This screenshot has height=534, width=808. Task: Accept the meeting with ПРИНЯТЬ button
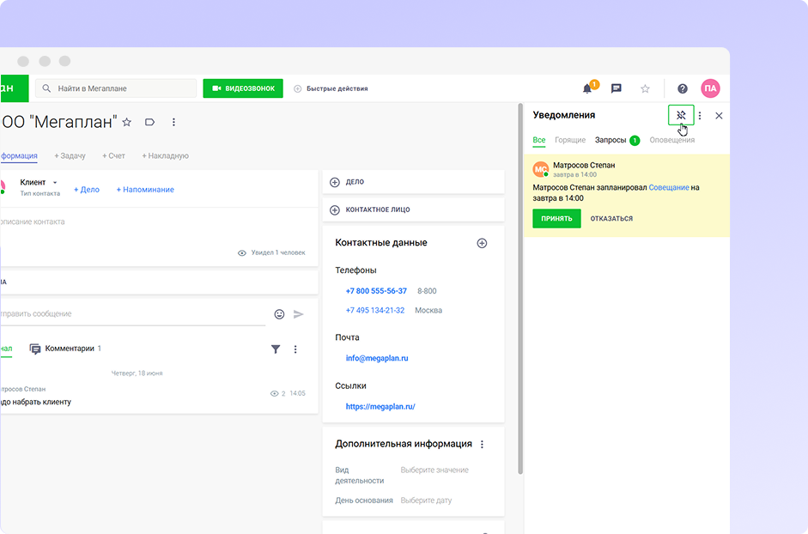pos(556,219)
